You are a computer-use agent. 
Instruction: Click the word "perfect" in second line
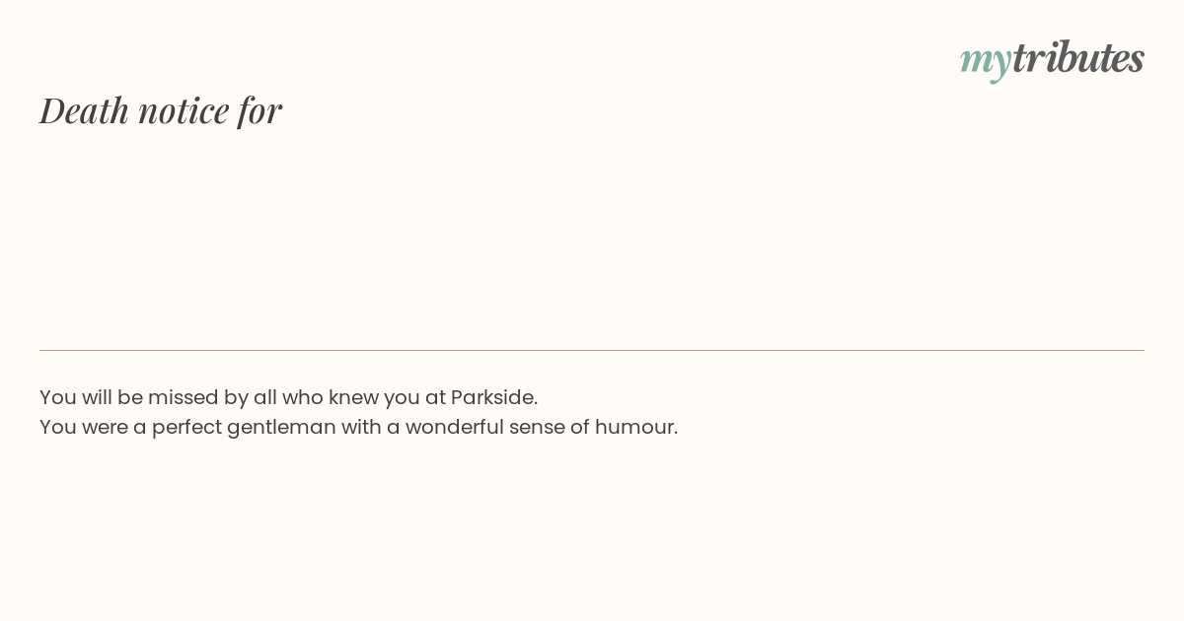pyautogui.click(x=186, y=428)
